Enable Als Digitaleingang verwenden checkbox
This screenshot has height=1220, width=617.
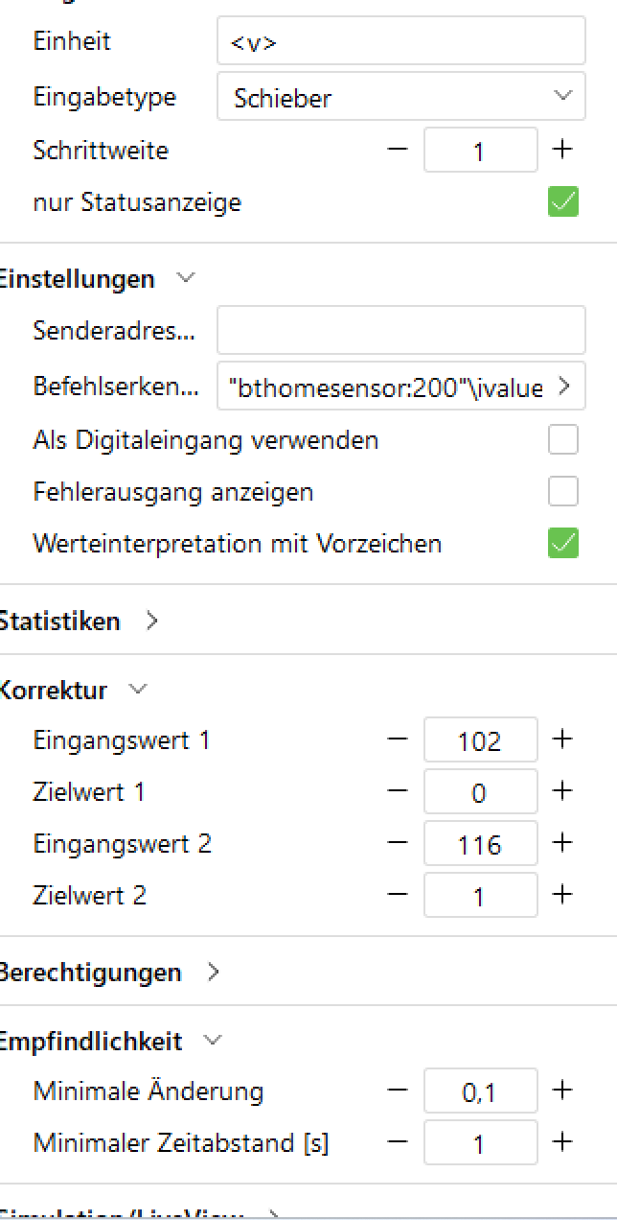point(562,440)
